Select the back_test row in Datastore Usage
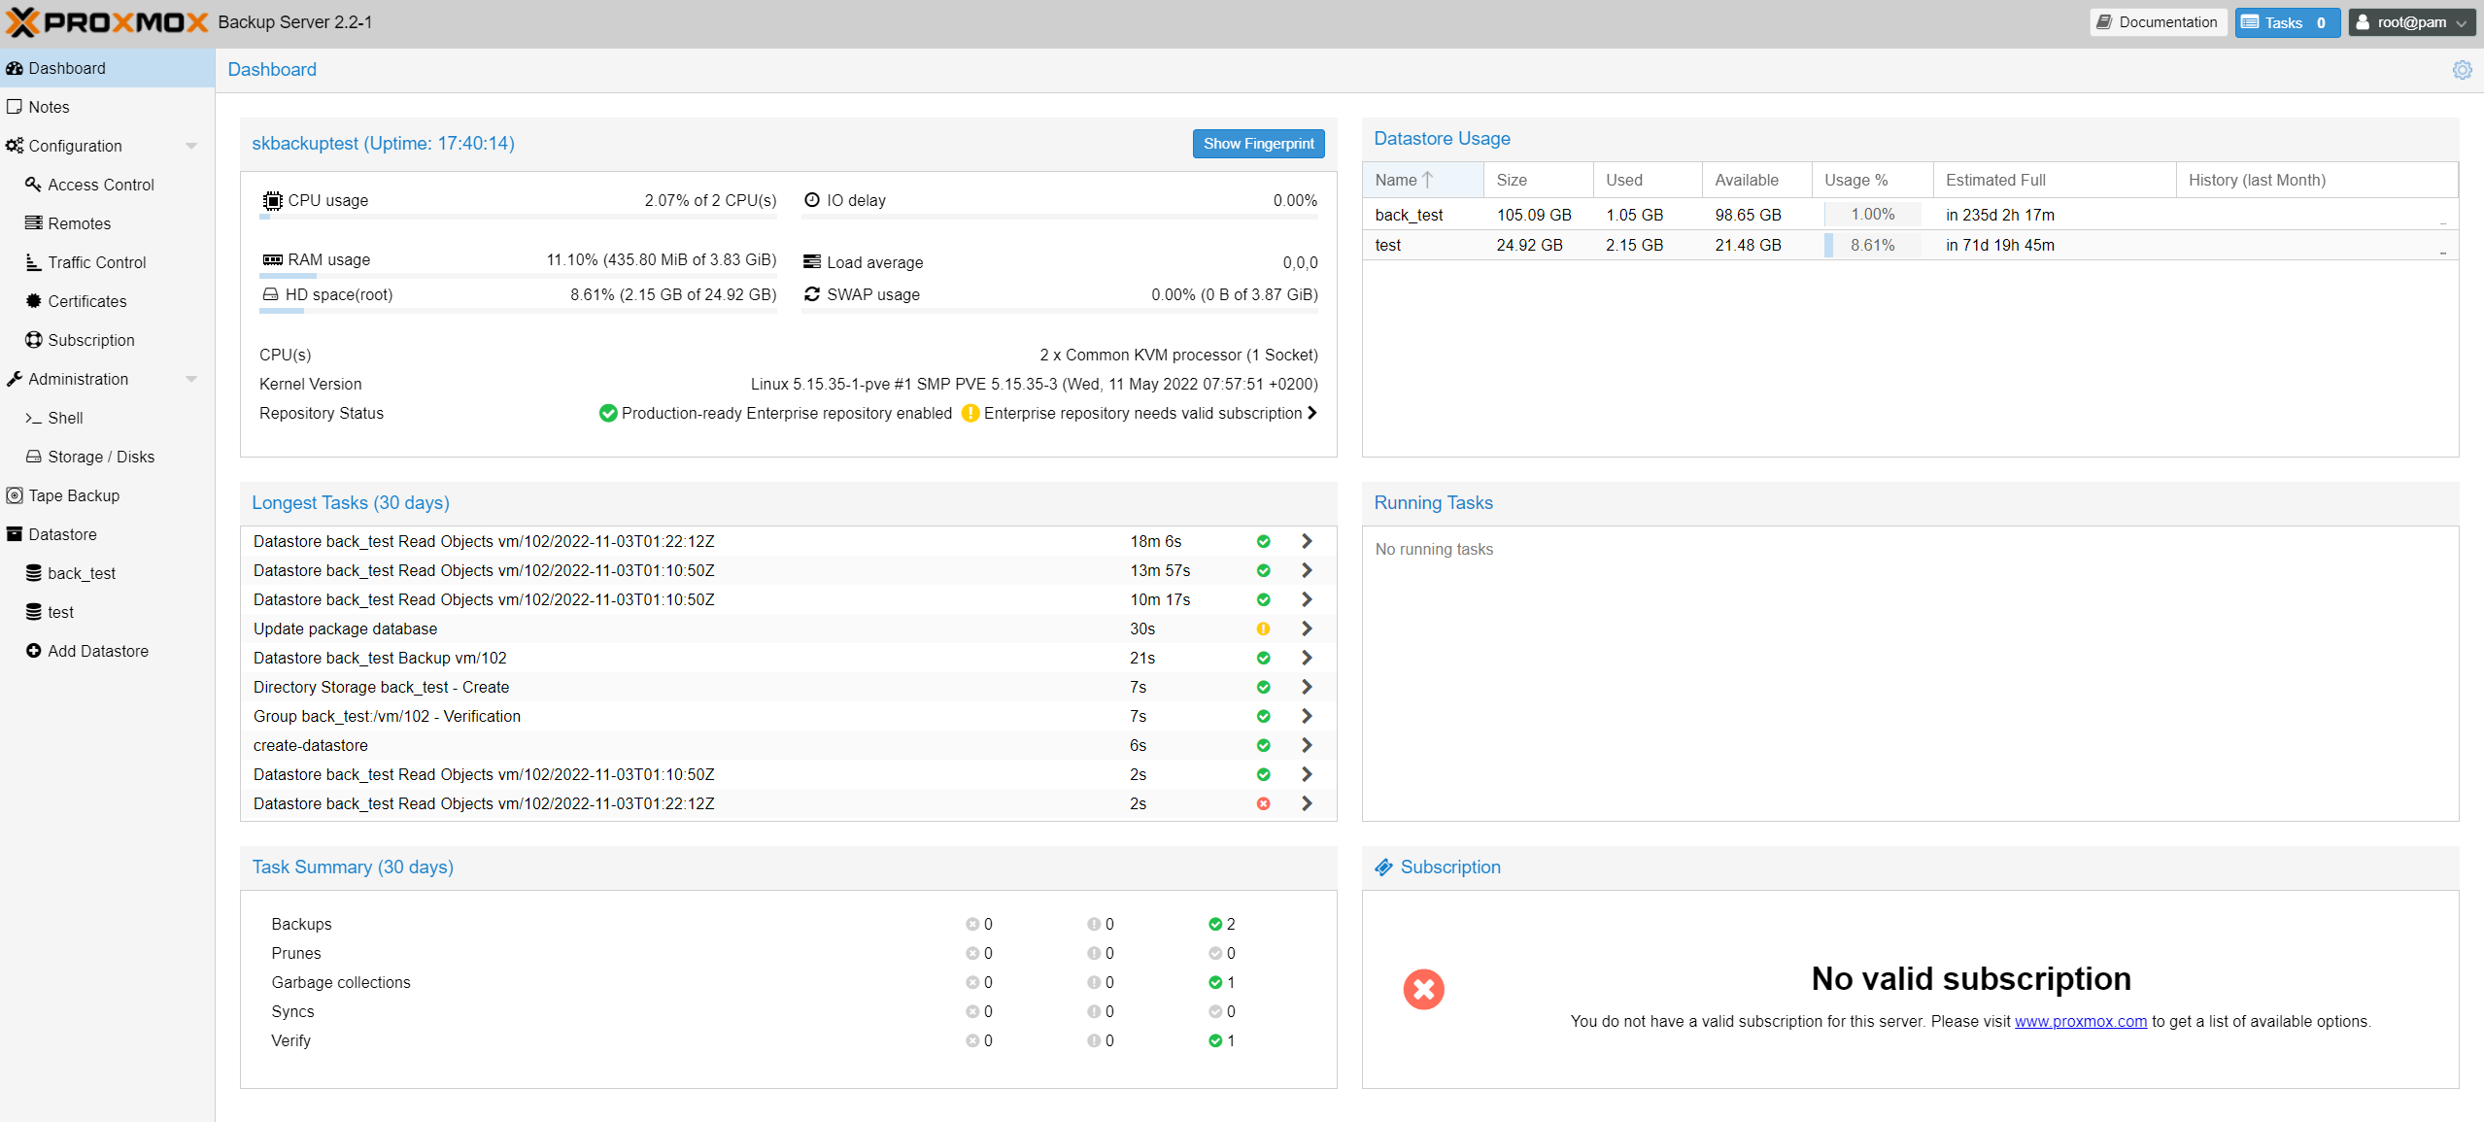This screenshot has height=1122, width=2484. pos(1910,215)
